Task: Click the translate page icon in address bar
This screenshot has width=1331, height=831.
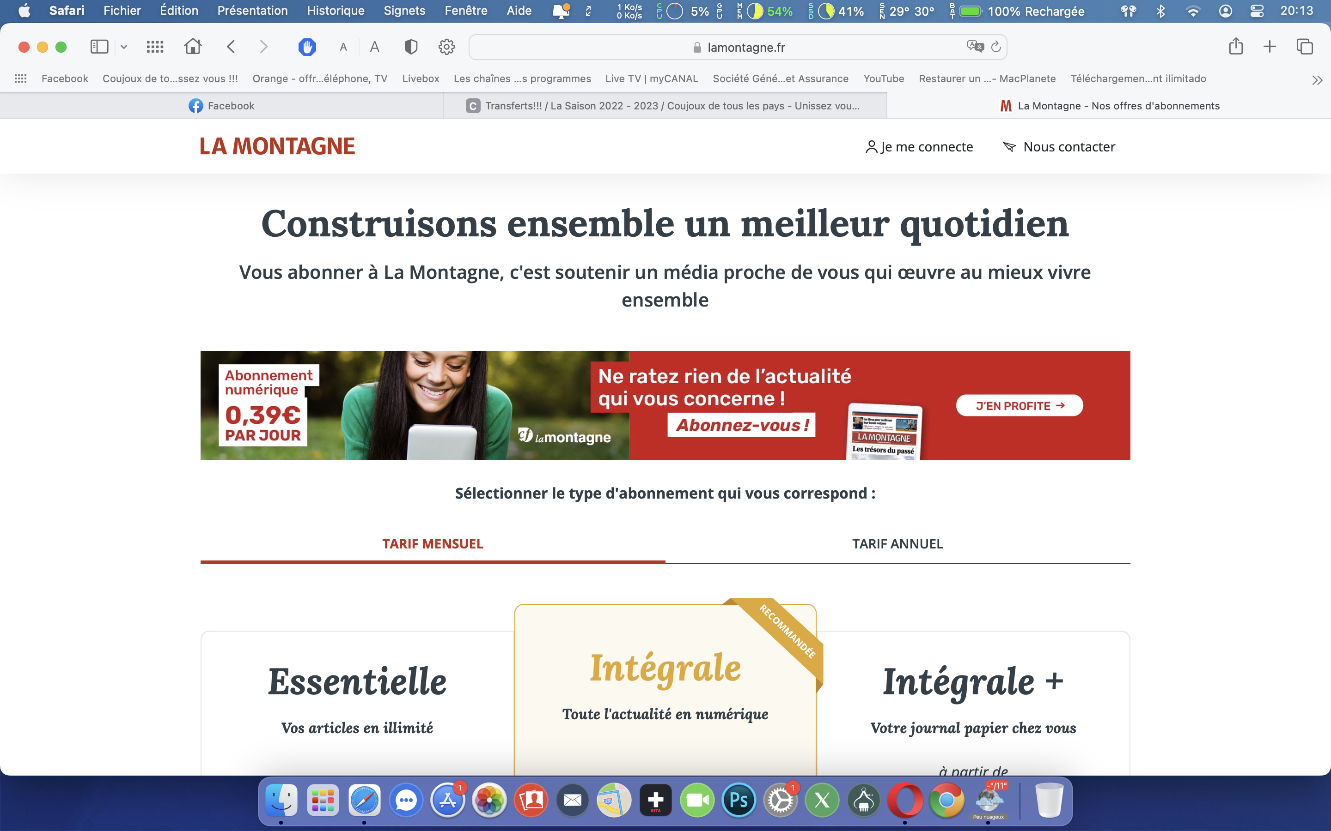Action: [x=975, y=47]
